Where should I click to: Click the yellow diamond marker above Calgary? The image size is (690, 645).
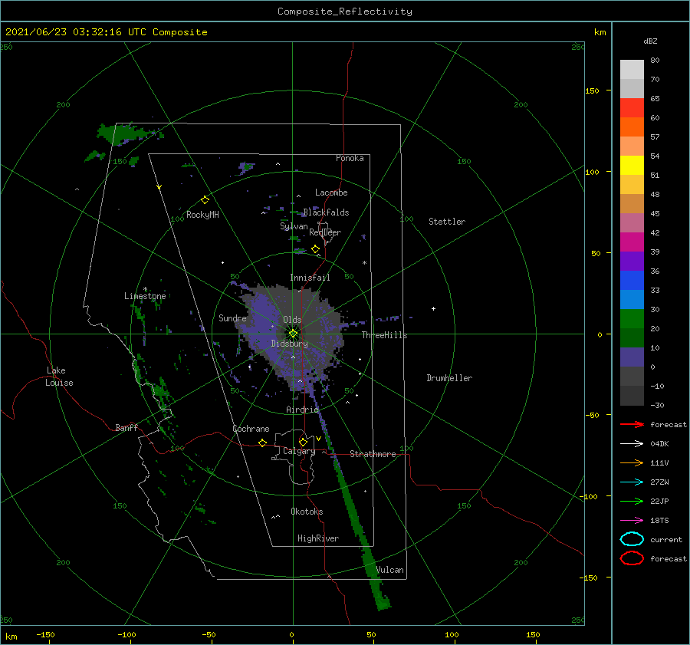click(303, 442)
